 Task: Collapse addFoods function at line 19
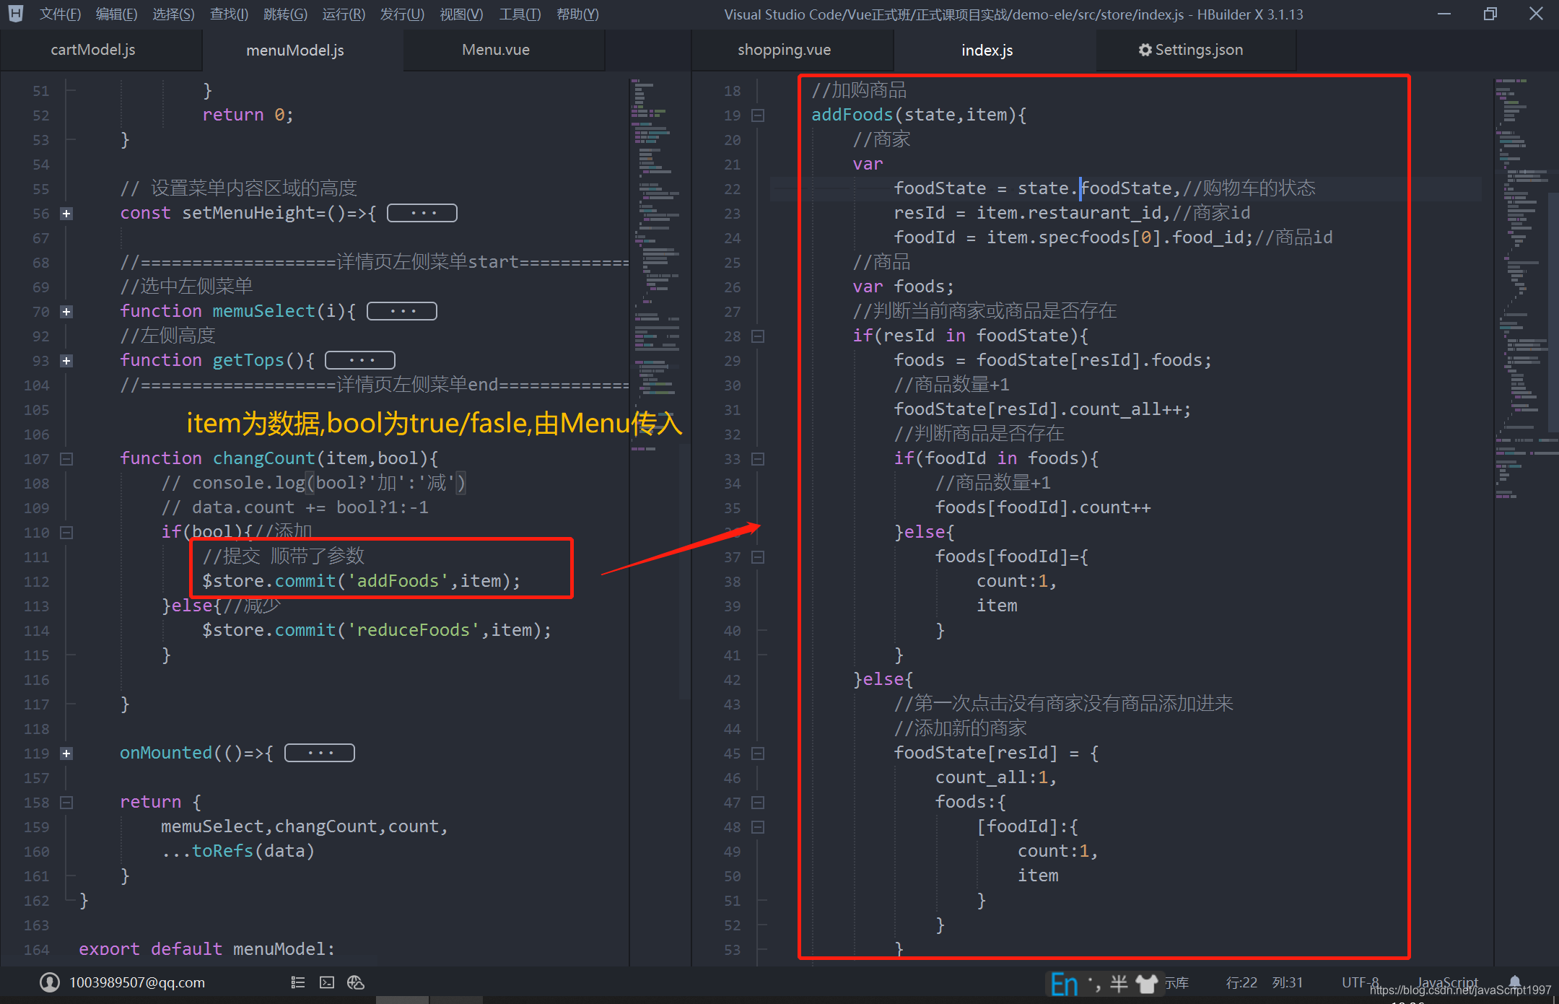[x=758, y=115]
